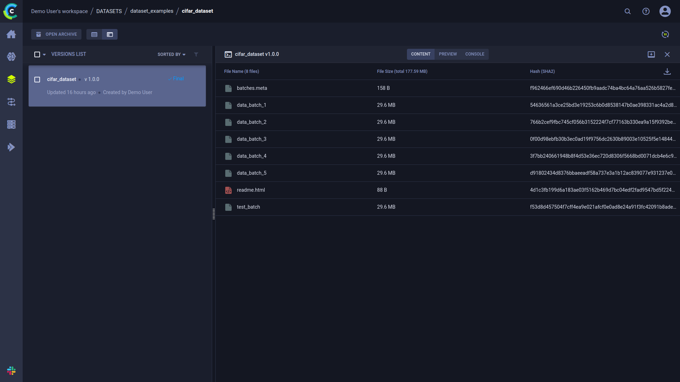Download the dataset files using download icon
Viewport: 680px width, 382px height.
[x=667, y=71]
